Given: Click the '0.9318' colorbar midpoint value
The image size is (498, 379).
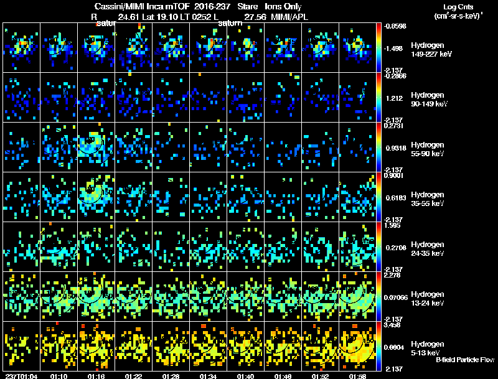Looking at the screenshot, I should [395, 148].
